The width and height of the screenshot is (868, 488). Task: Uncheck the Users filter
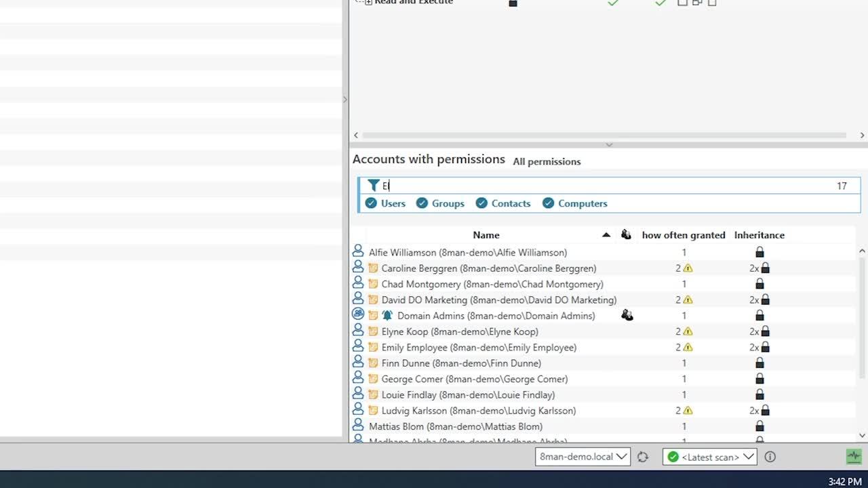click(x=371, y=203)
